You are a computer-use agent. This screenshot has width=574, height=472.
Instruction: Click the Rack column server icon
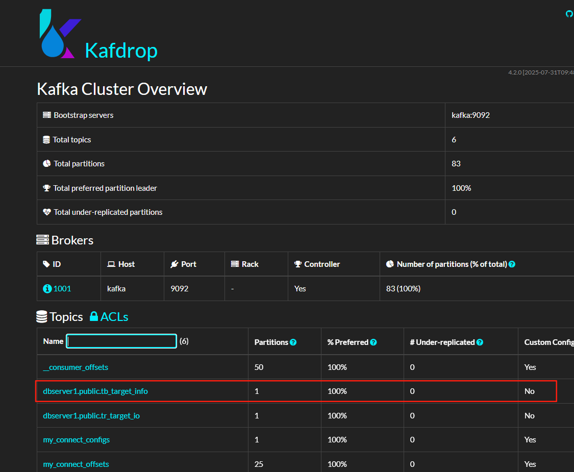pos(235,264)
